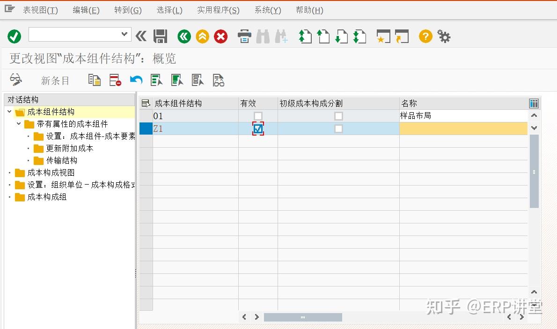Click the Copy As entries icon
The image size is (557, 329).
point(94,79)
